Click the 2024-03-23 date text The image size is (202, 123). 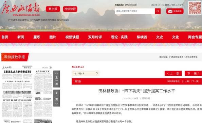tap(78, 67)
